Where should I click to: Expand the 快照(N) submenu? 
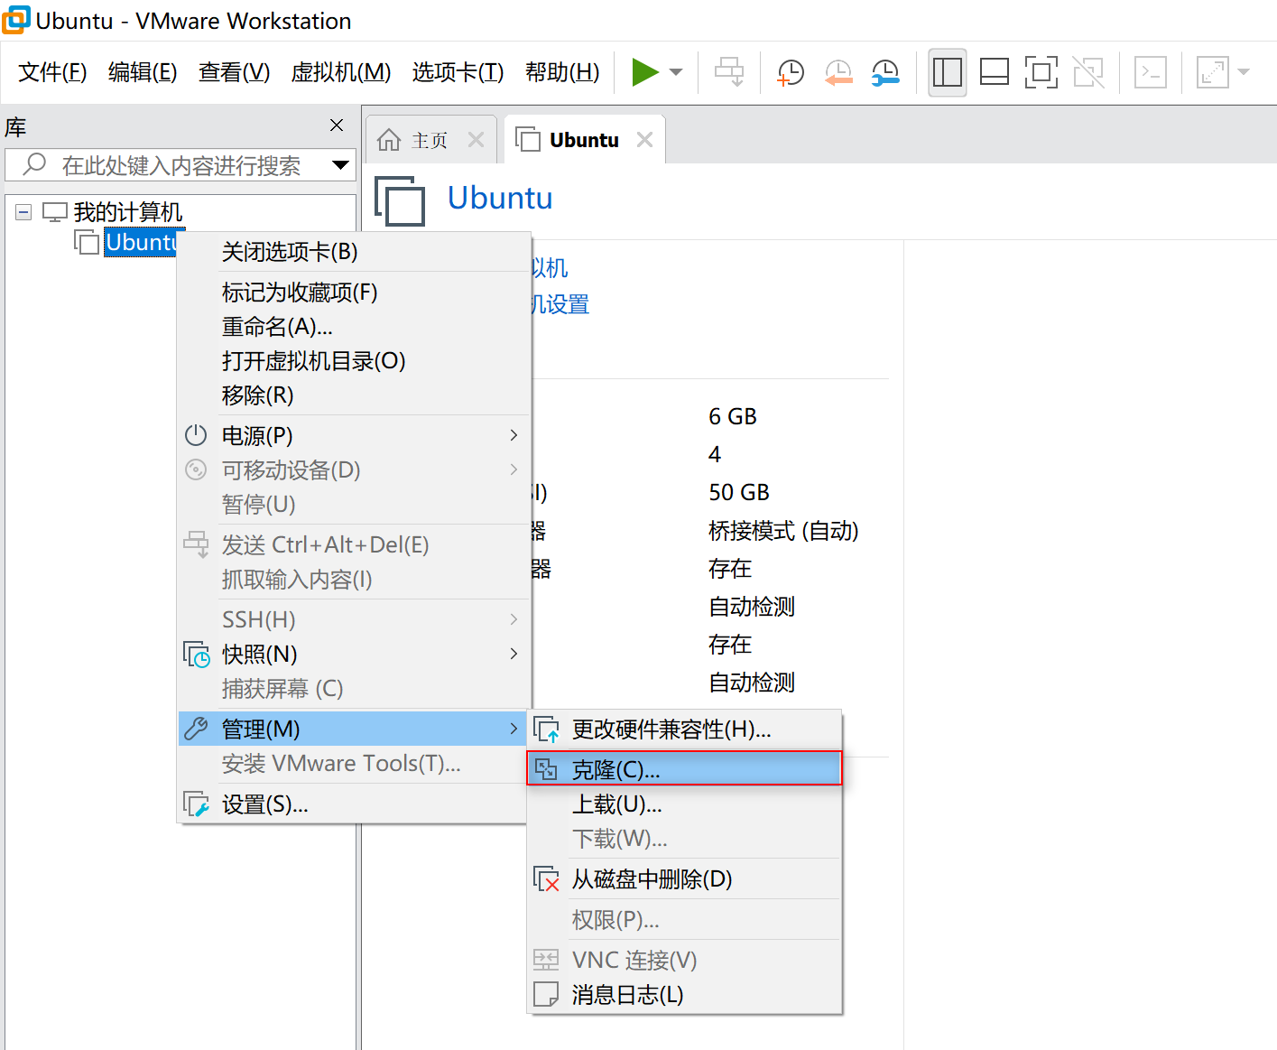(x=354, y=654)
